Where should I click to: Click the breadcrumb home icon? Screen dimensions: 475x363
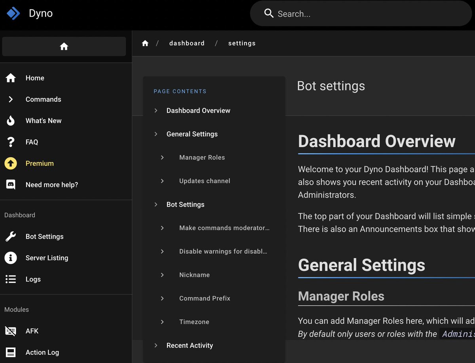(x=145, y=43)
